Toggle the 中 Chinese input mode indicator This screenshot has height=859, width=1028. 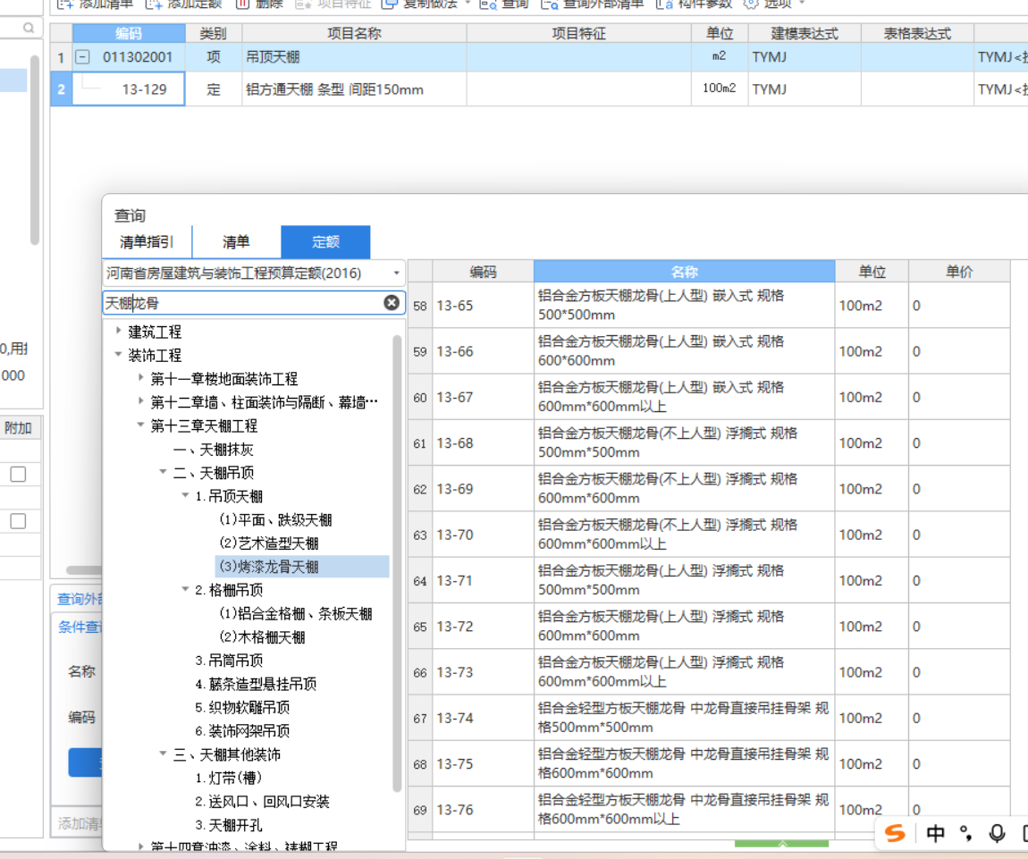tap(936, 833)
